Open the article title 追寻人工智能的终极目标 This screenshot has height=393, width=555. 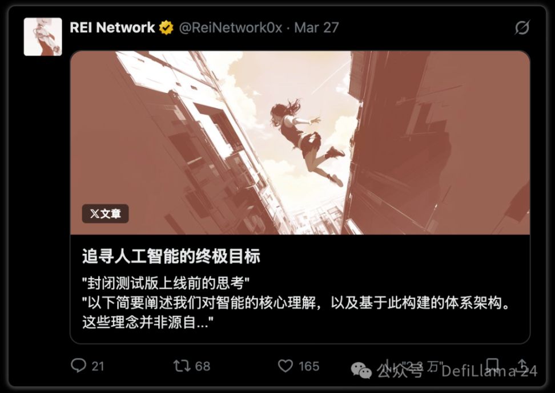171,256
